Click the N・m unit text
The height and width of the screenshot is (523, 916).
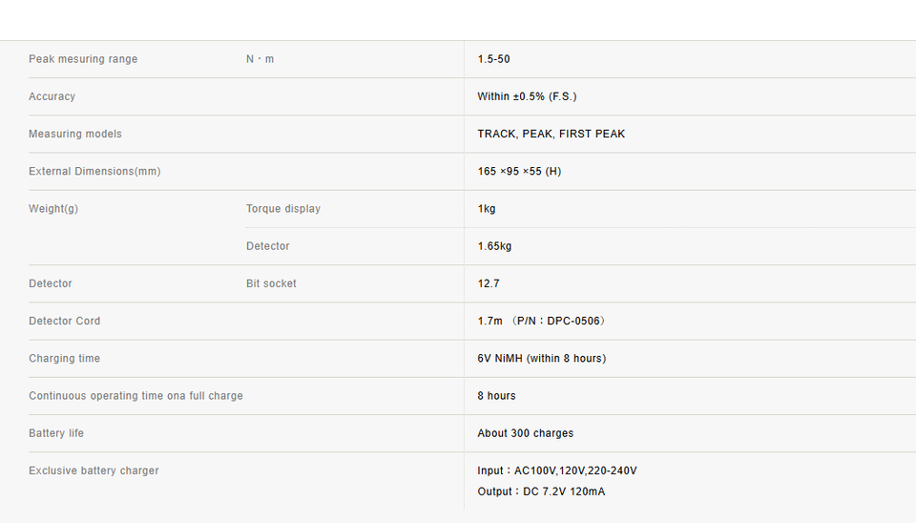[x=260, y=59]
